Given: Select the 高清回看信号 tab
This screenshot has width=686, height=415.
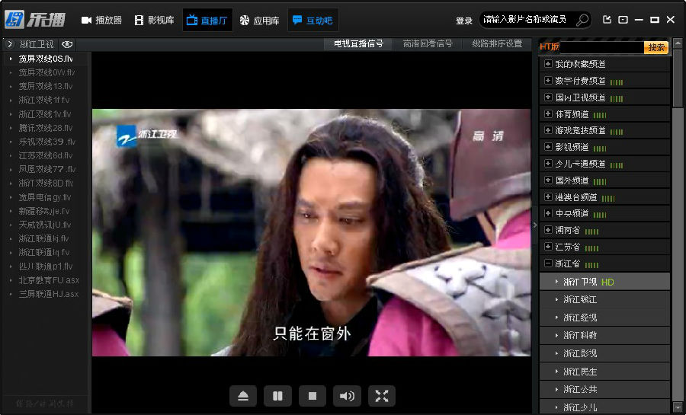Looking at the screenshot, I should [428, 43].
